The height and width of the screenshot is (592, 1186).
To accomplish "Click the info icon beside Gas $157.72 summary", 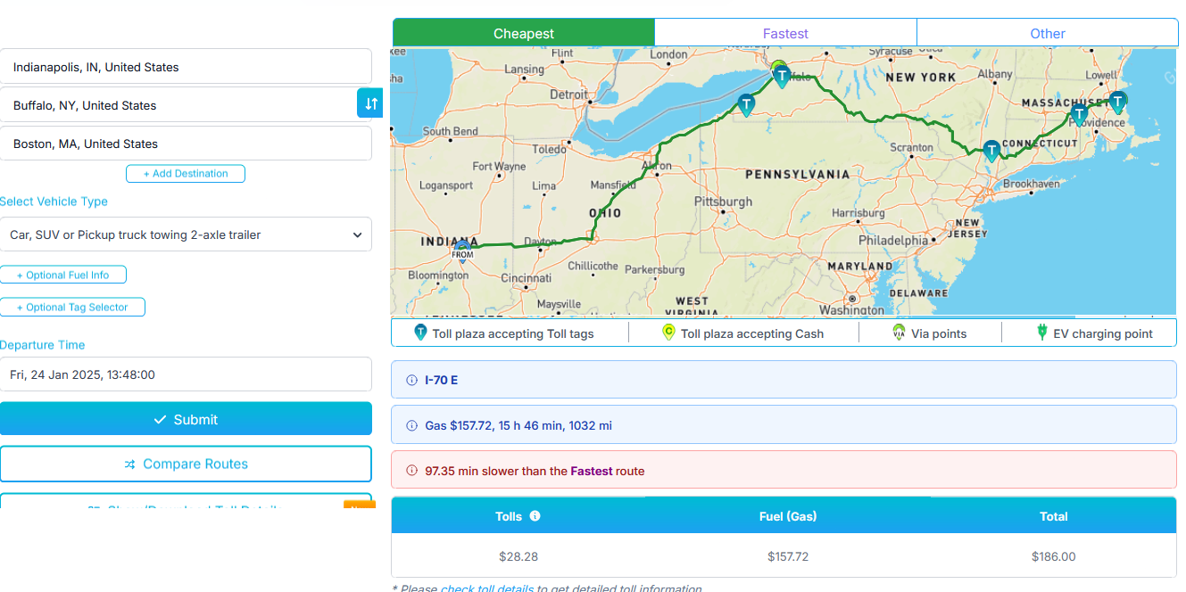I will (411, 425).
